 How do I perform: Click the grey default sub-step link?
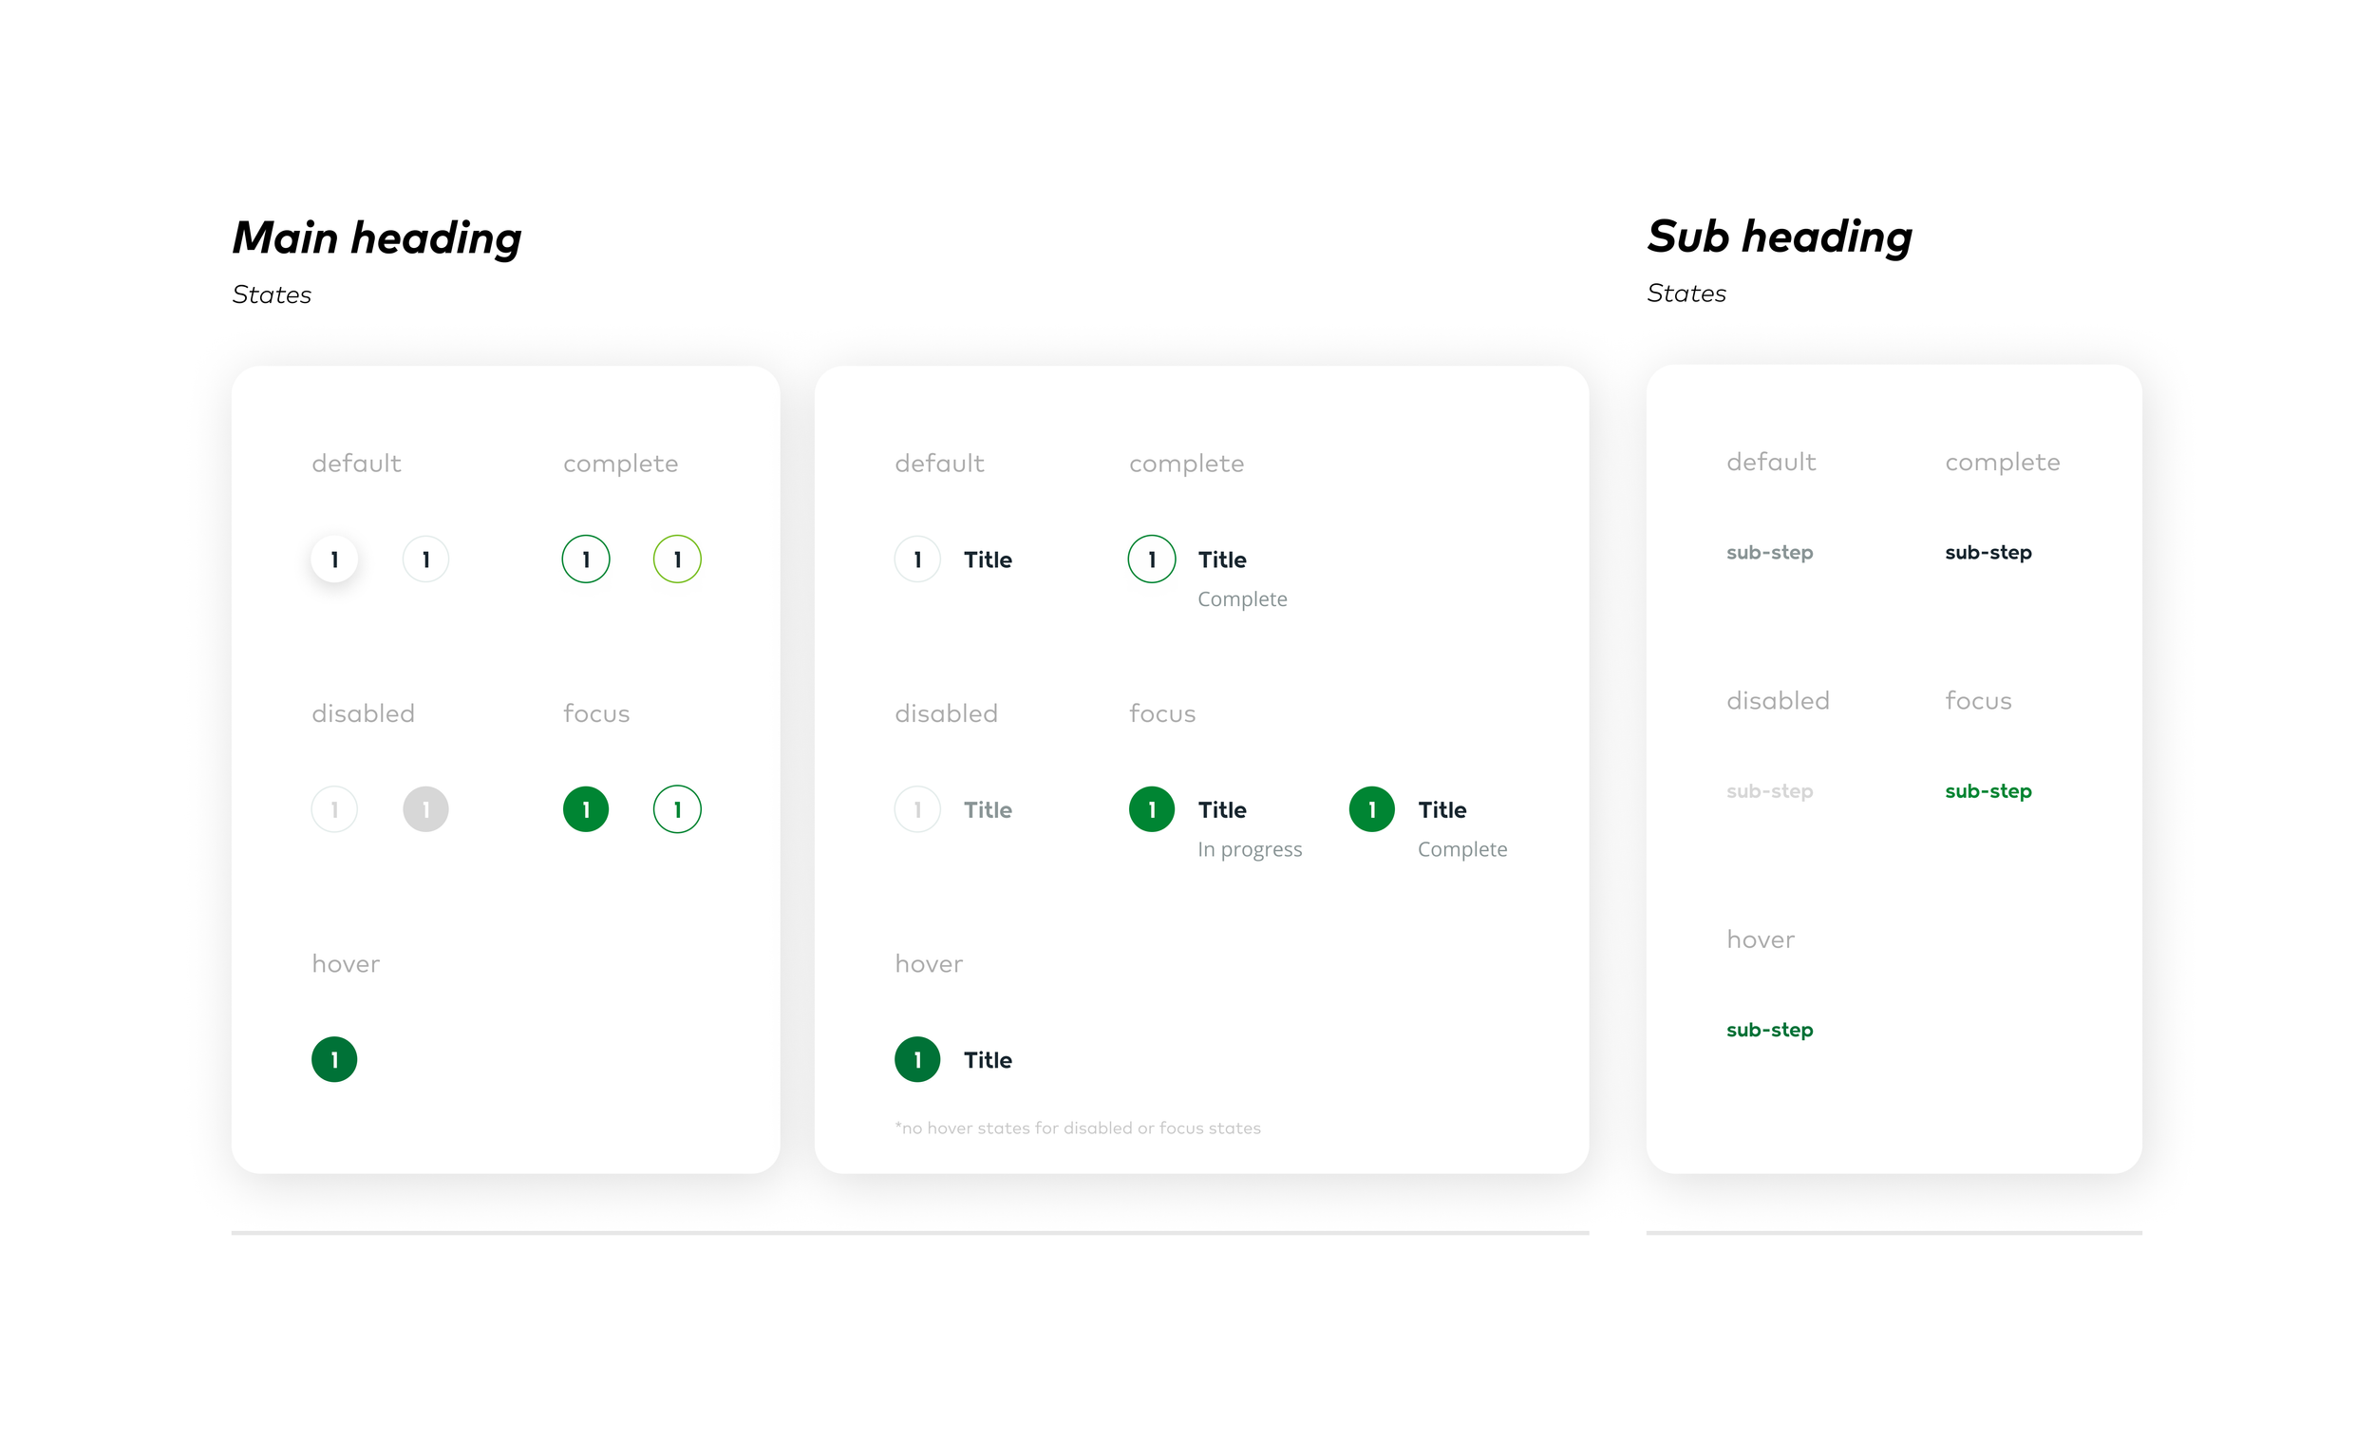(1770, 552)
